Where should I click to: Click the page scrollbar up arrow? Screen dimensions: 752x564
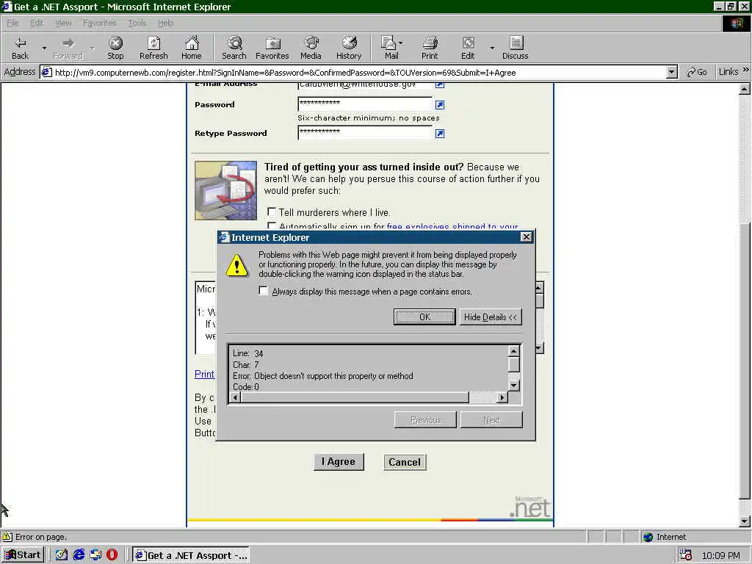pos(745,89)
